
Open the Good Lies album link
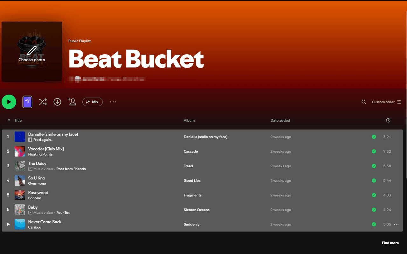(x=192, y=181)
